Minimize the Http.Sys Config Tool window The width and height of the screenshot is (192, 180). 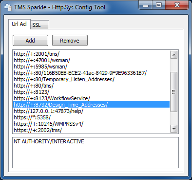(146, 5)
